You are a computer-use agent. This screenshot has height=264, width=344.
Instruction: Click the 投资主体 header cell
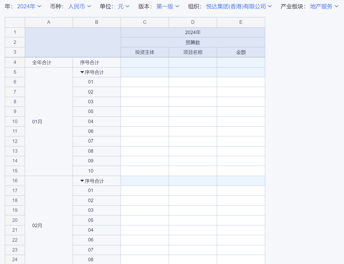pyautogui.click(x=145, y=52)
